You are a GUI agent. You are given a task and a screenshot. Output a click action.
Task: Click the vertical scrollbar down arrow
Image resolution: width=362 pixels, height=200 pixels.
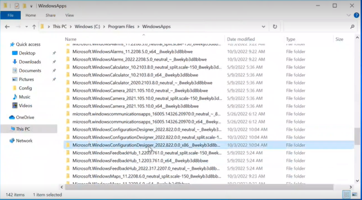357,181
